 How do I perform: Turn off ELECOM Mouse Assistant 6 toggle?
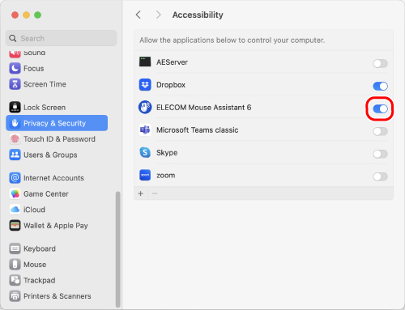[380, 108]
